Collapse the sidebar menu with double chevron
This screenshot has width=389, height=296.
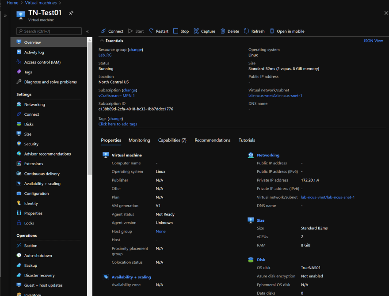pos(88,31)
